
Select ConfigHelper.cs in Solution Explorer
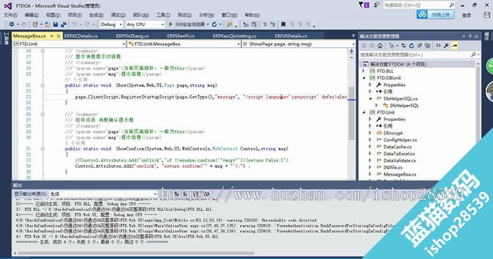click(400, 140)
